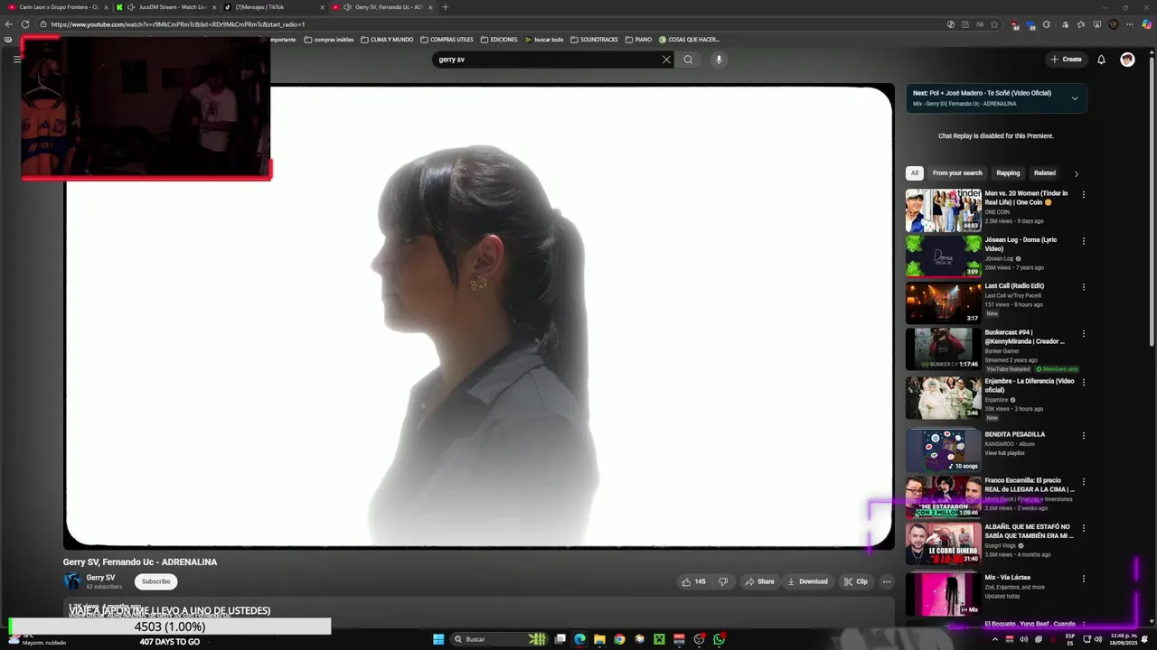Show hidden system tray icons
Image resolution: width=1157 pixels, height=650 pixels.
[x=995, y=639]
